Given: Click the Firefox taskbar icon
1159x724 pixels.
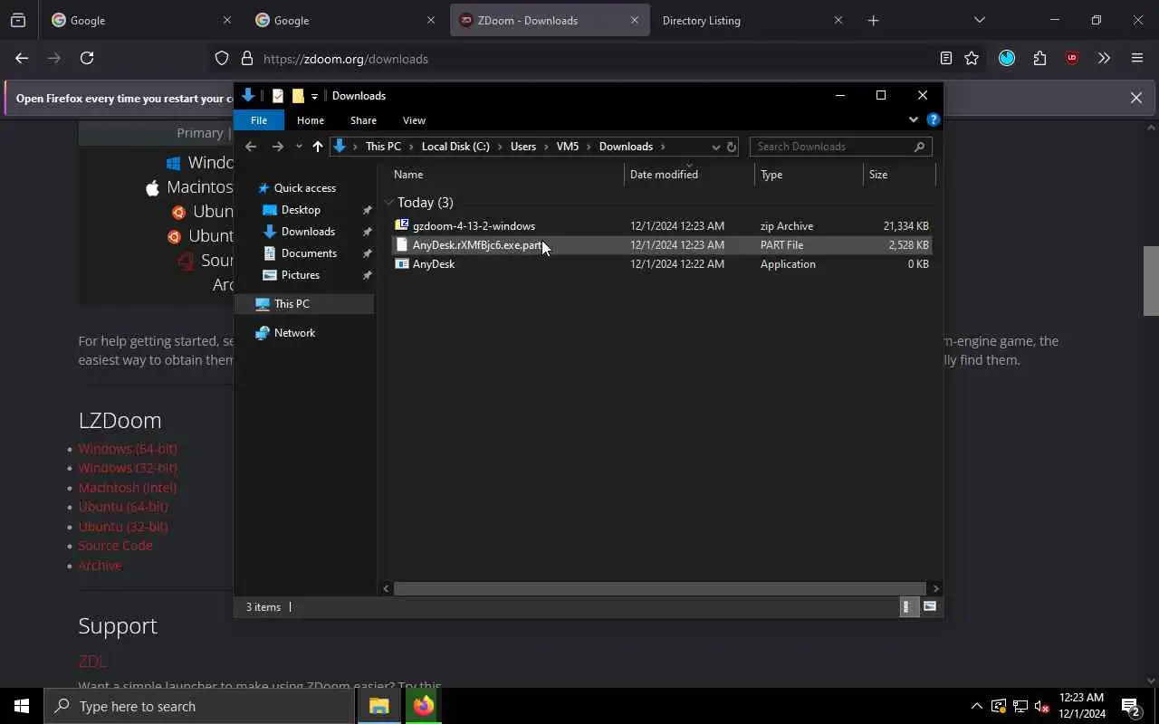Looking at the screenshot, I should pyautogui.click(x=423, y=707).
